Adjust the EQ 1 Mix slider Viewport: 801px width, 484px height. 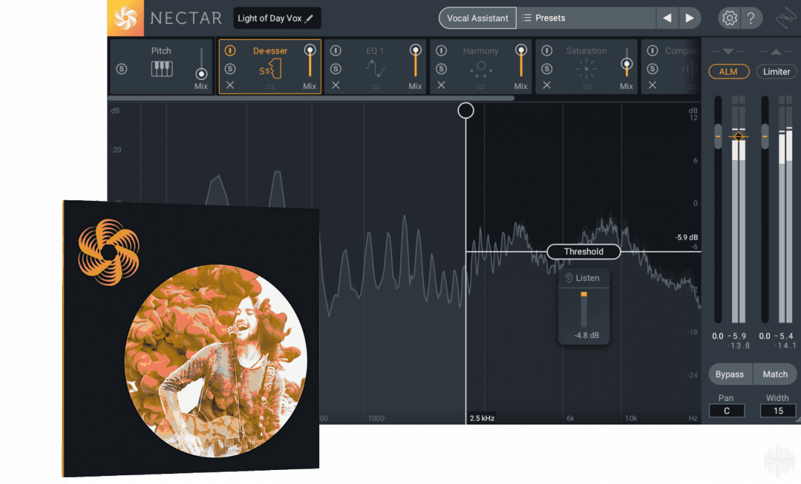(415, 50)
